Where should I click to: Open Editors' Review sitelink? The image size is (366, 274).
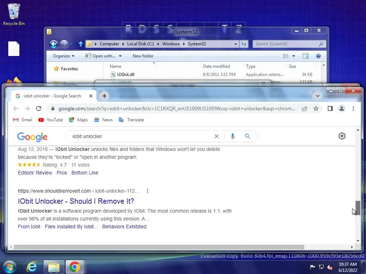35,173
